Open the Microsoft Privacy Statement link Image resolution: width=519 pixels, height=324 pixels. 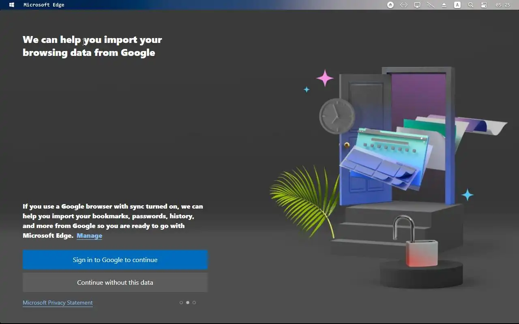point(58,303)
